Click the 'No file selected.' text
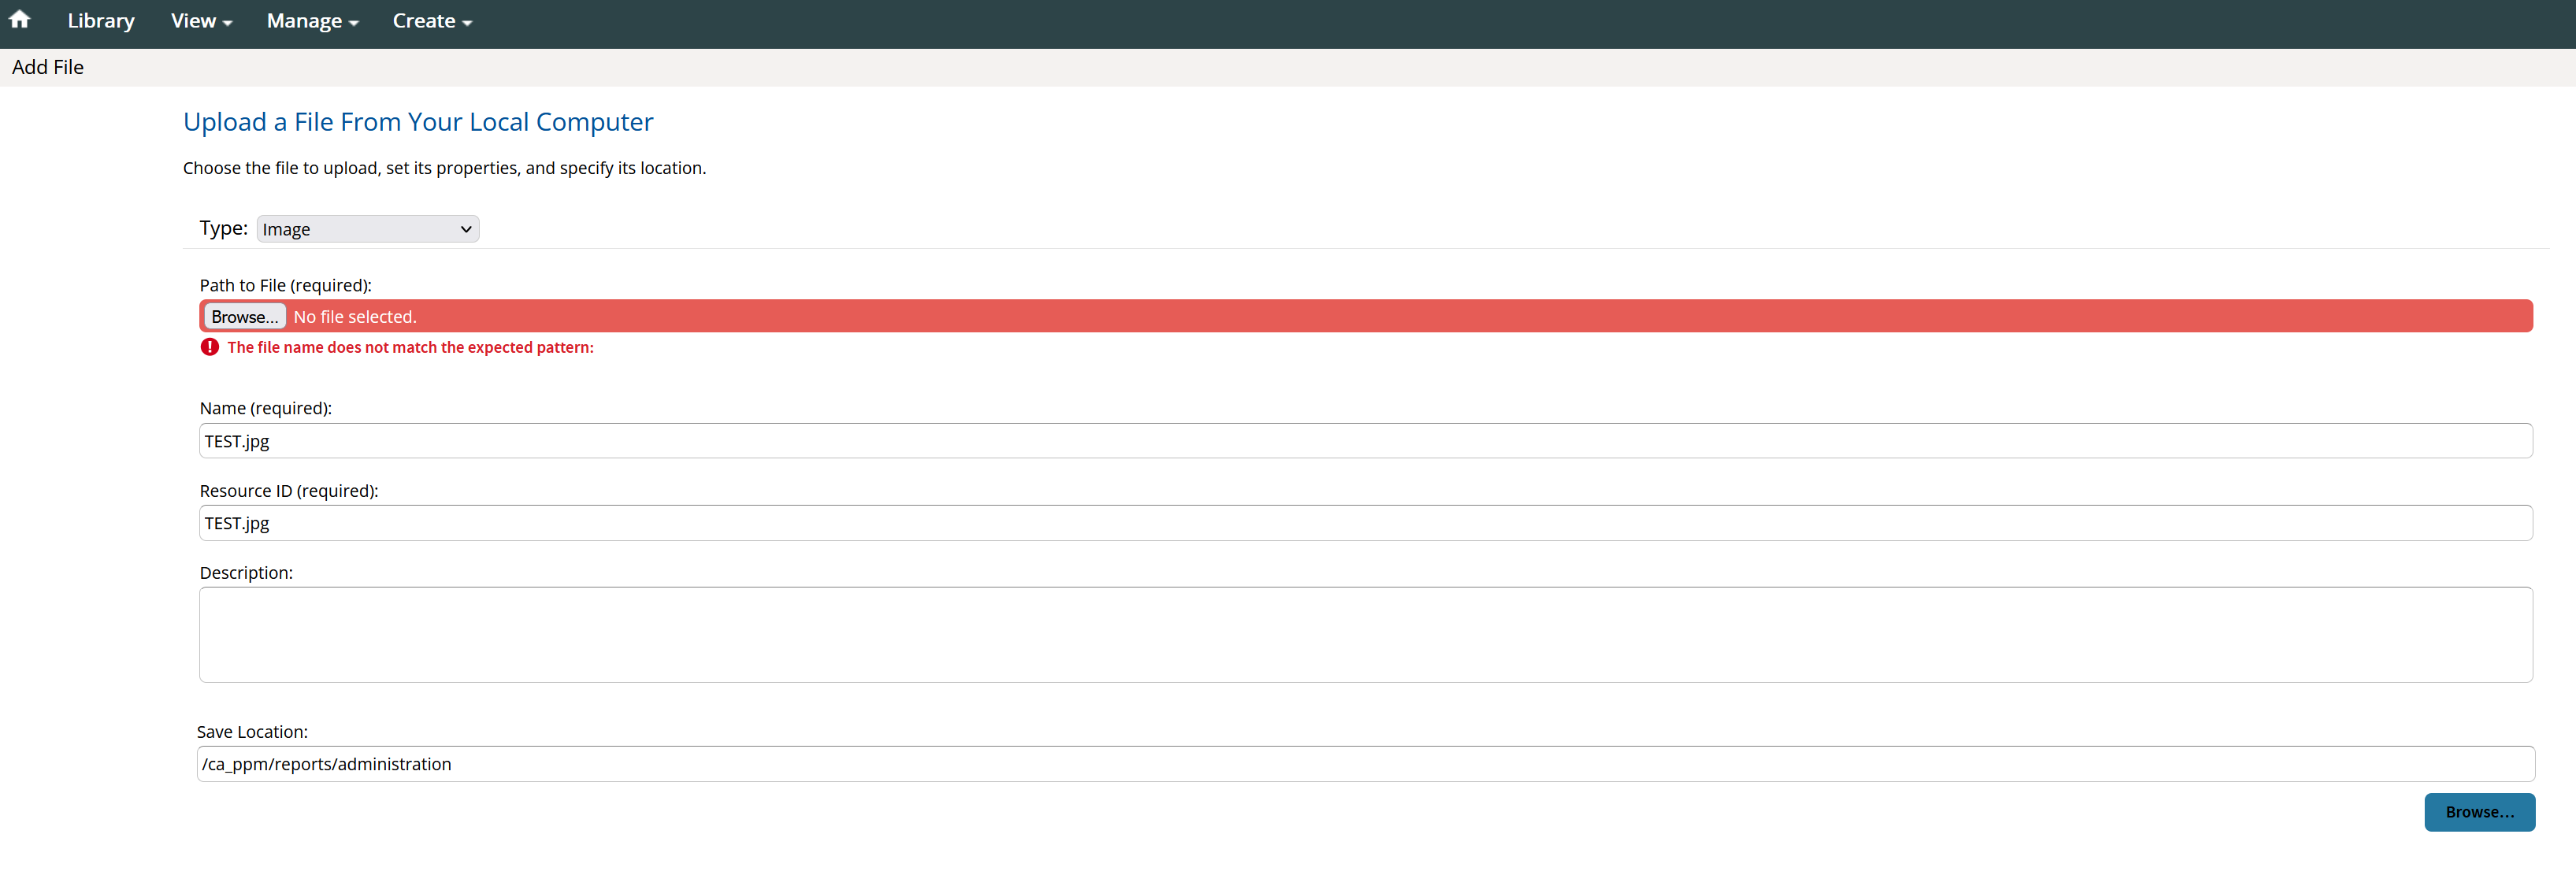The height and width of the screenshot is (886, 2576). click(355, 317)
